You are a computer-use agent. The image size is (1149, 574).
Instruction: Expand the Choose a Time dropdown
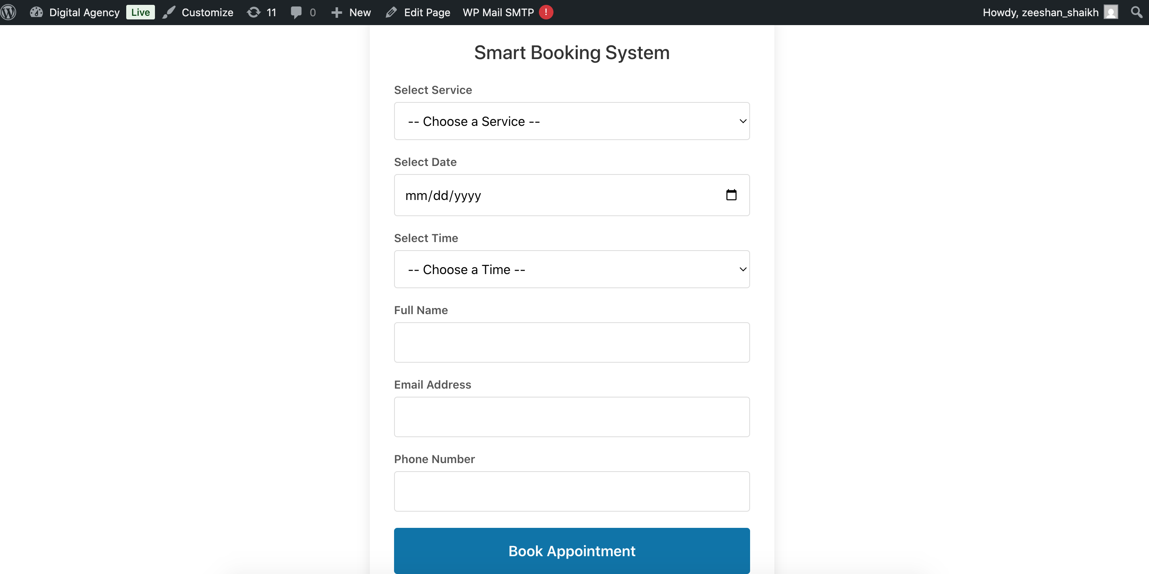(x=572, y=269)
